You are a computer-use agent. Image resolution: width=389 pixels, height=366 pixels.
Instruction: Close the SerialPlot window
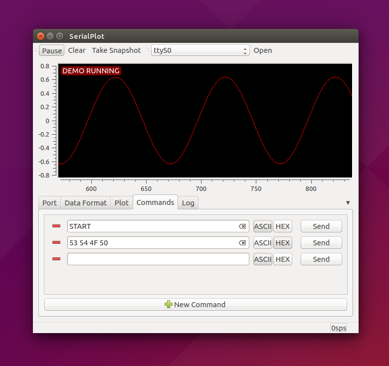tap(40, 36)
